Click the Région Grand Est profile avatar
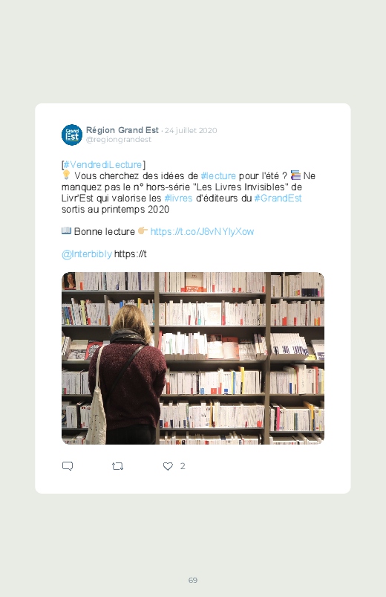 point(72,135)
